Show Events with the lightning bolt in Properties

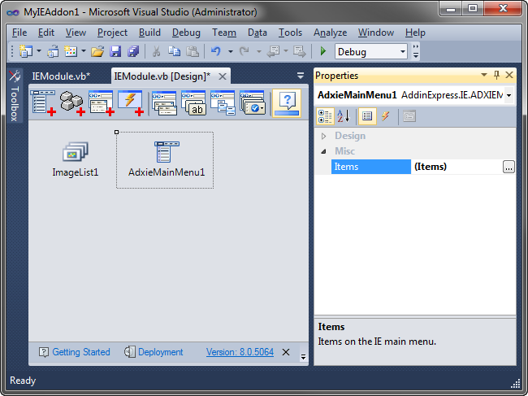click(386, 116)
